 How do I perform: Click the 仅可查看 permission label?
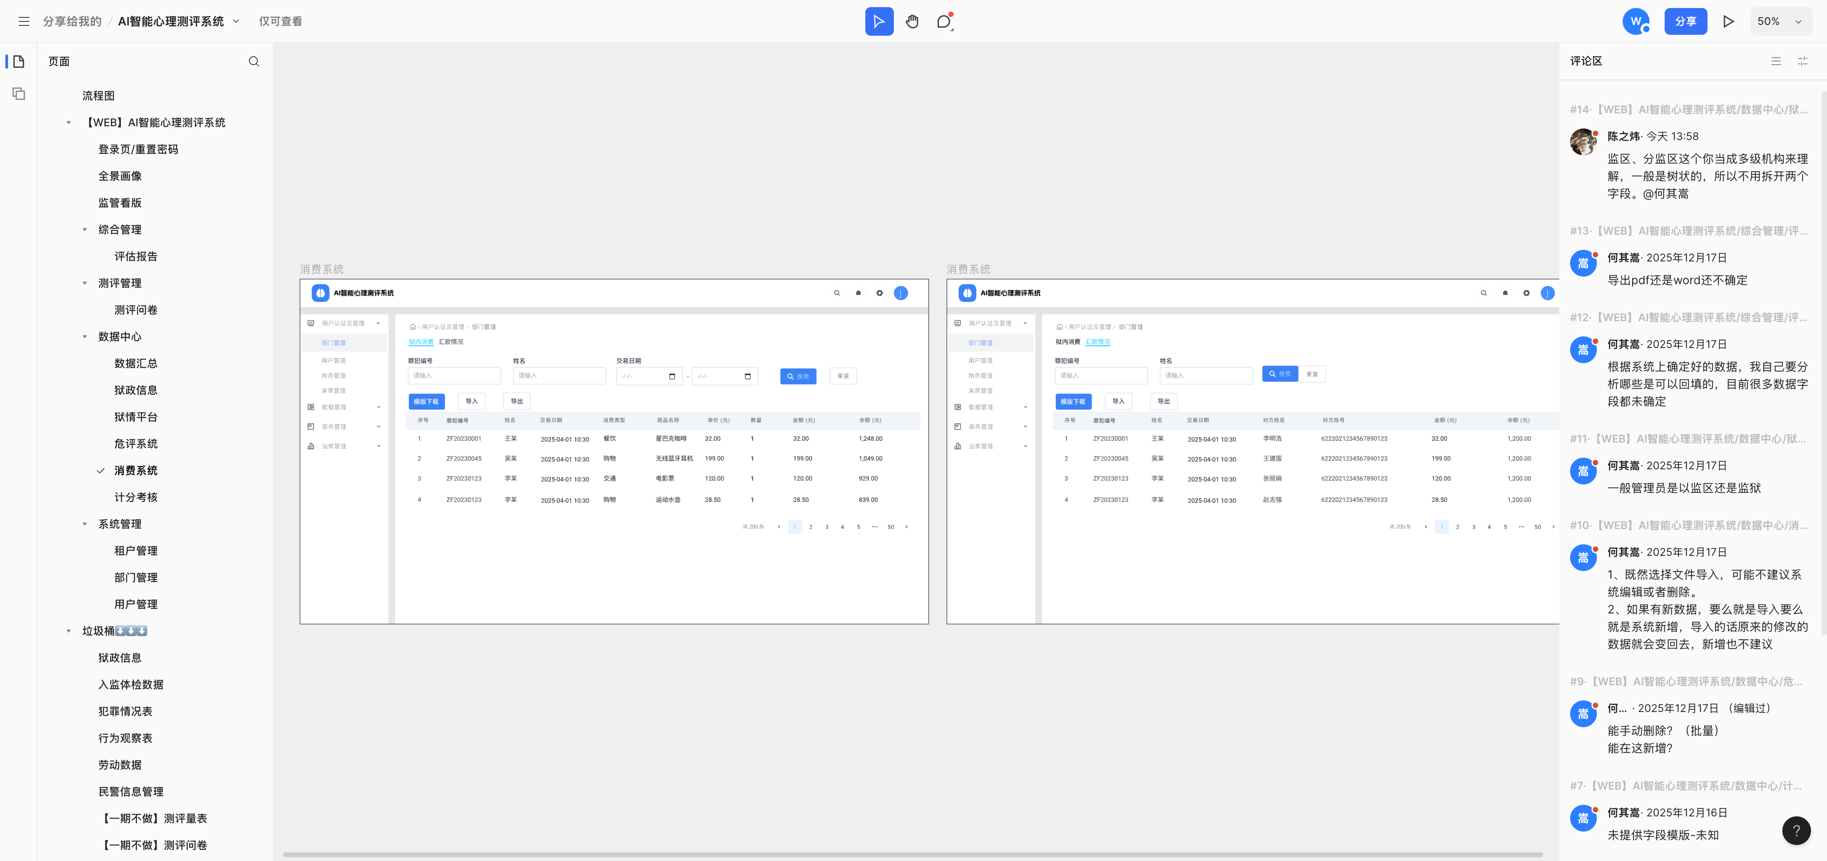pos(280,21)
